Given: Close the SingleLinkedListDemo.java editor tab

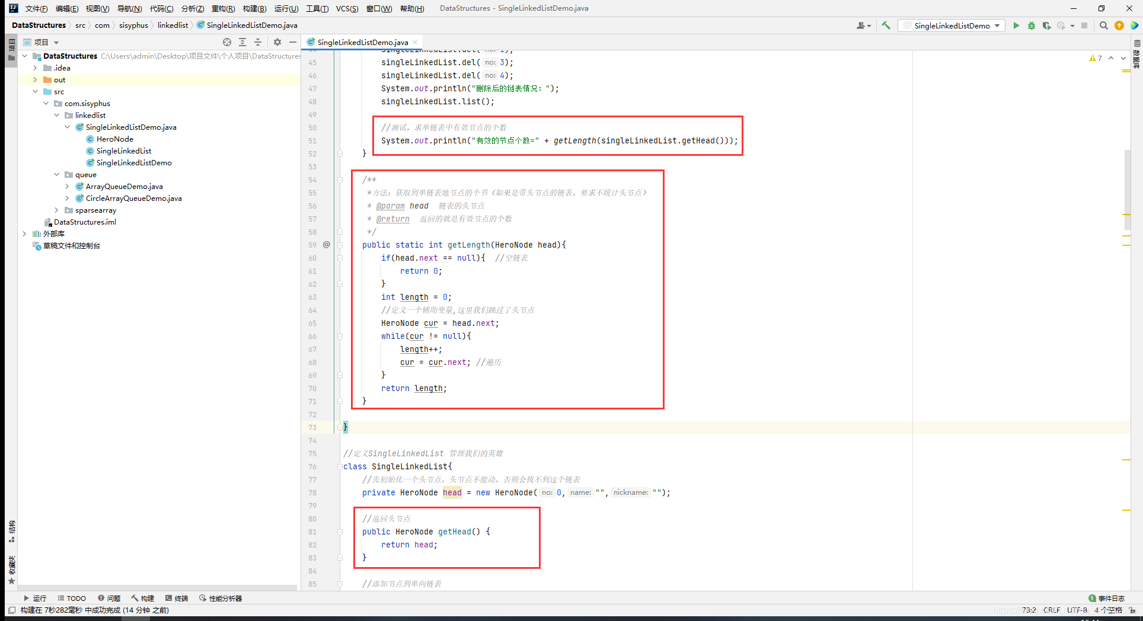Looking at the screenshot, I should coord(415,42).
